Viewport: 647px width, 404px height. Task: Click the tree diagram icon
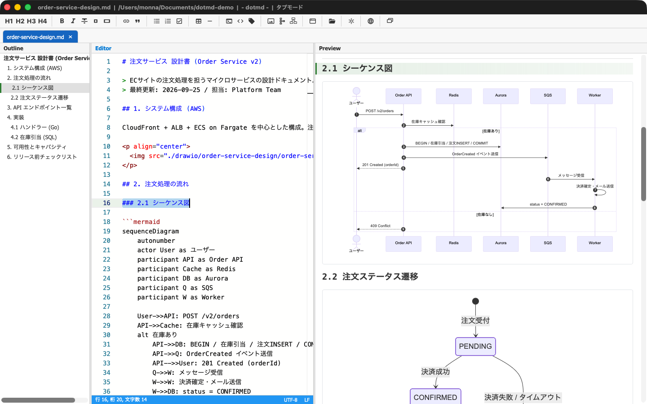282,21
